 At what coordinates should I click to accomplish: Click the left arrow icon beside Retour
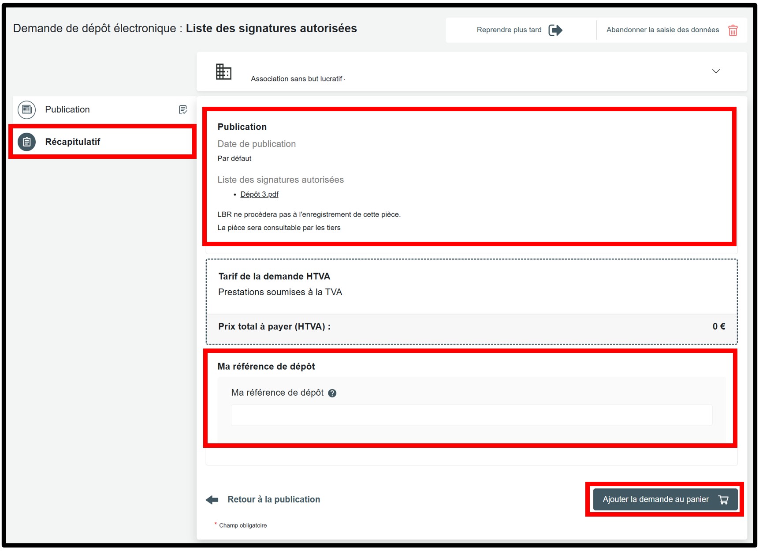[x=212, y=500]
